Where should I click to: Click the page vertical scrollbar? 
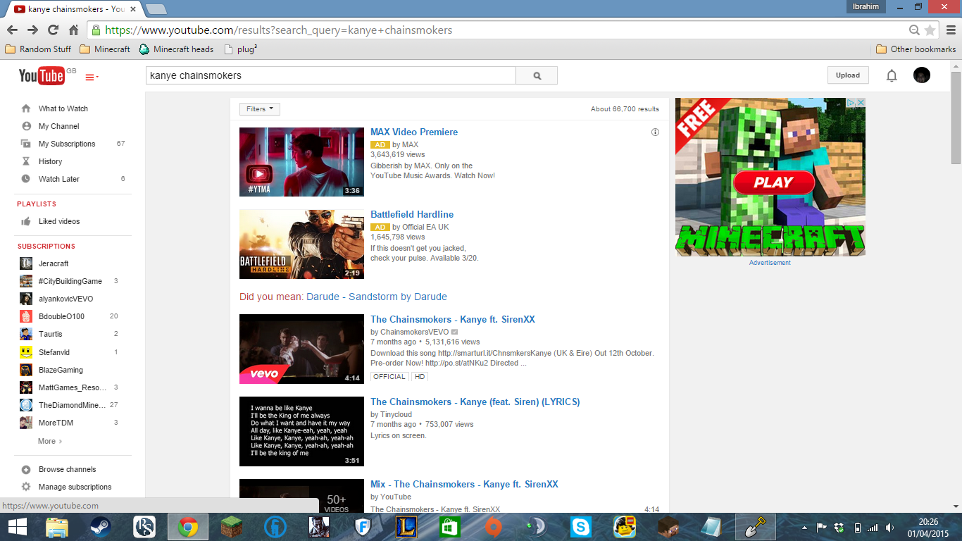(956, 116)
